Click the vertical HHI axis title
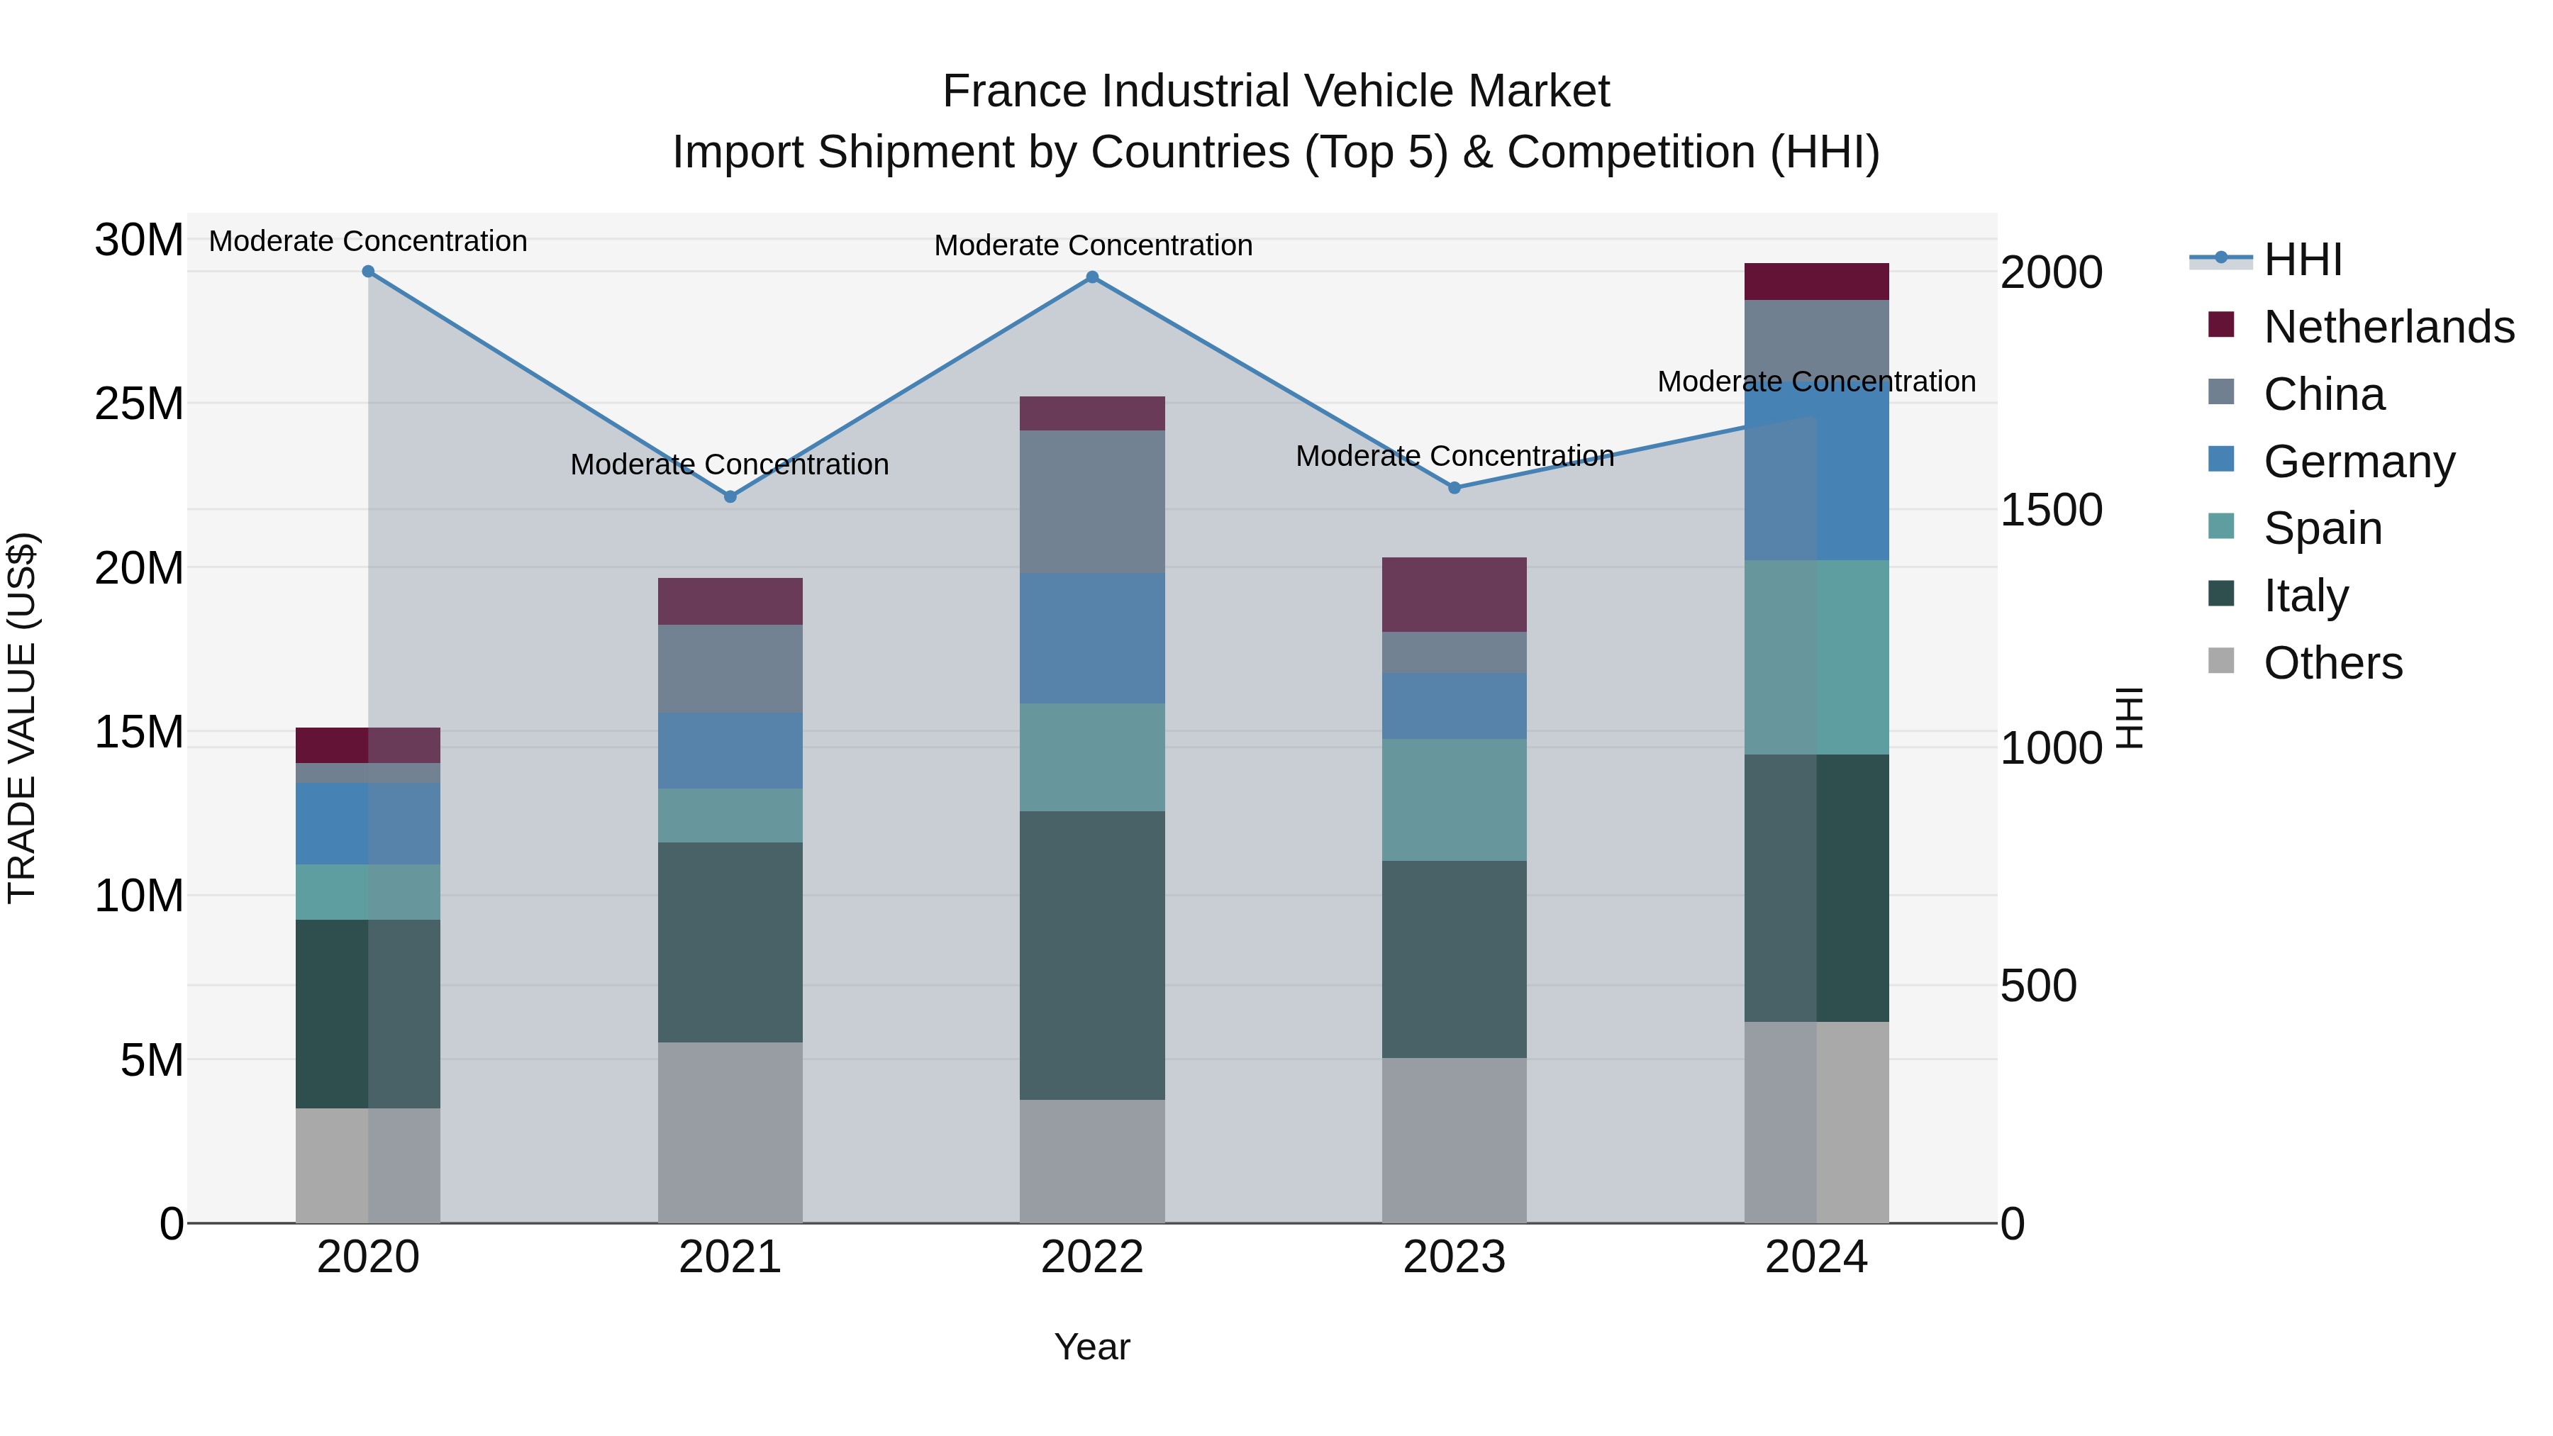The height and width of the screenshot is (1436, 2553). click(2130, 718)
